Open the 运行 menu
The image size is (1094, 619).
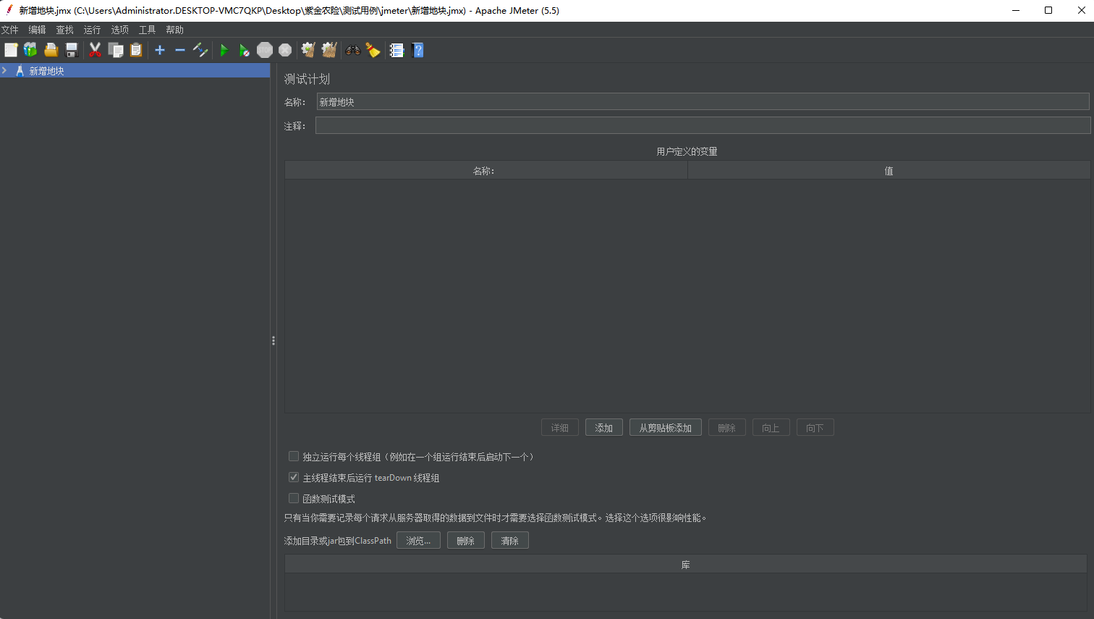92,30
